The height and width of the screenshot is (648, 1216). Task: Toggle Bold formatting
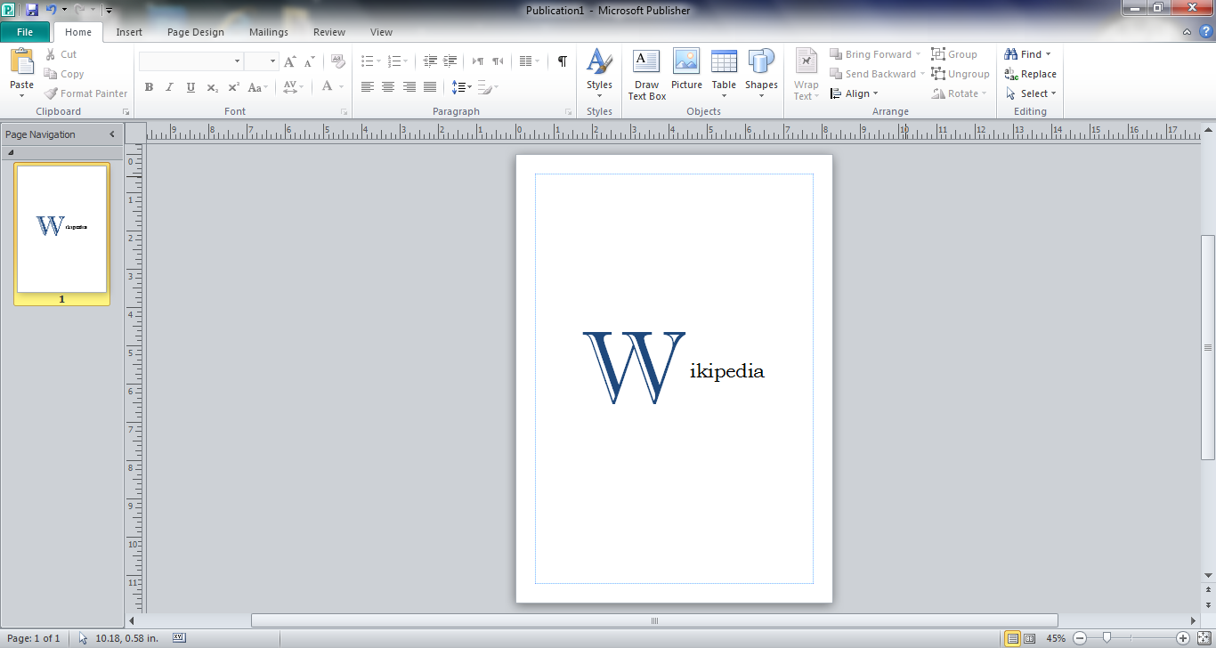(149, 87)
